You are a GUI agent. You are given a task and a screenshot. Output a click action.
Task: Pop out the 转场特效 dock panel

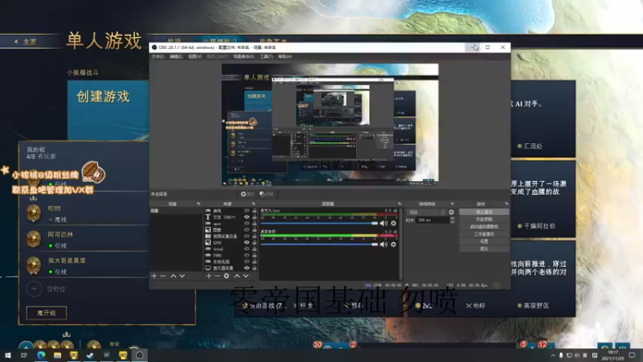coord(453,204)
